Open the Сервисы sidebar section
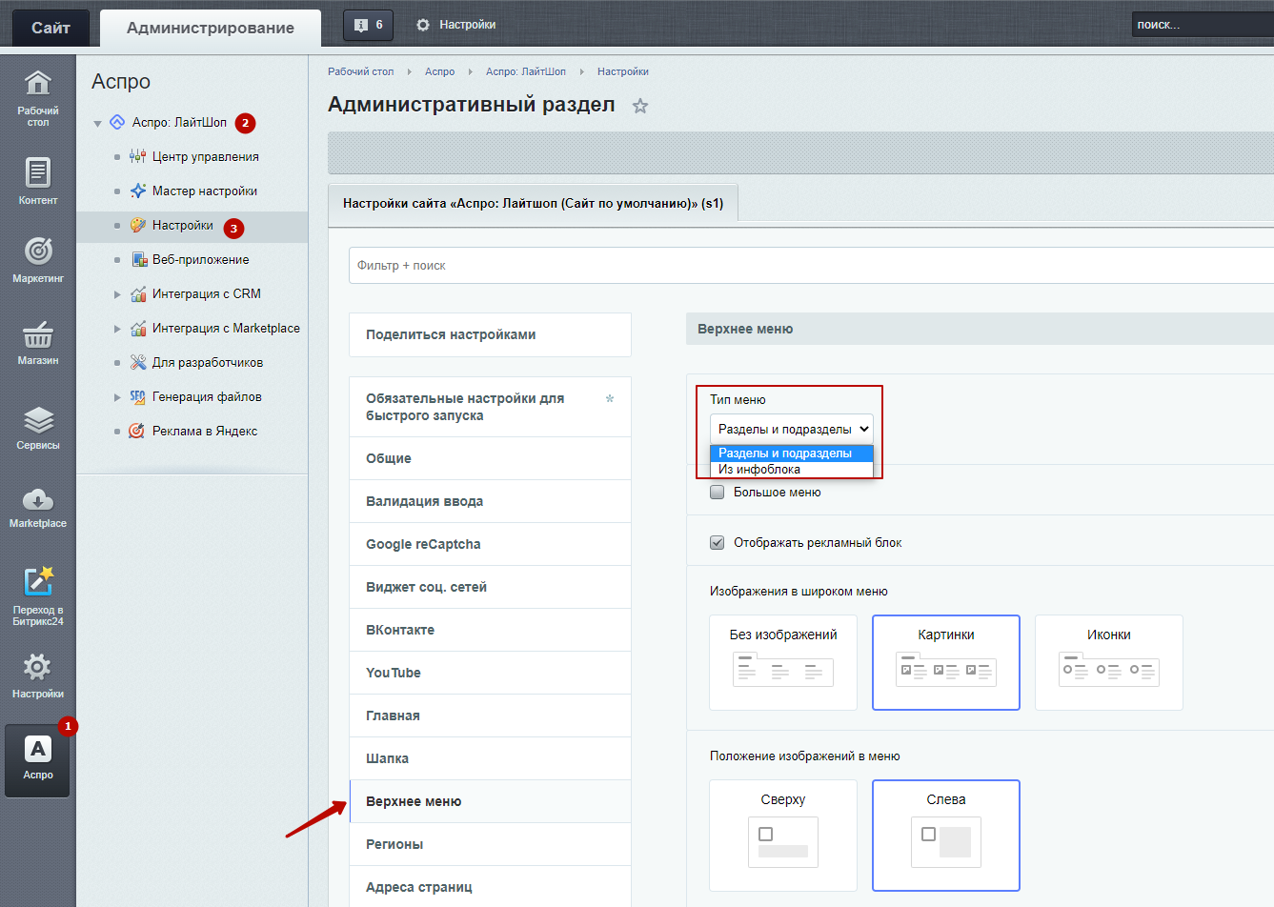The image size is (1274, 907). coord(38,428)
